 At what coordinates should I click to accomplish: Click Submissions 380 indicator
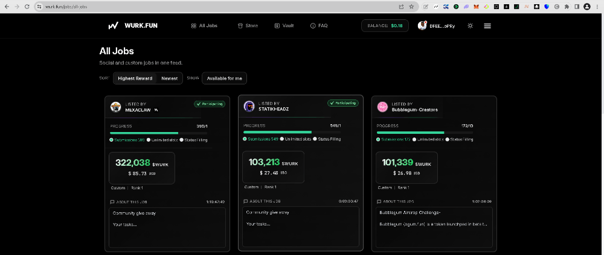tap(127, 140)
